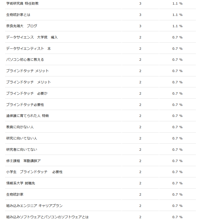Open the 小学生 ブラインドタッチ 必要性 keyword
199x221 pixels.
point(34,172)
